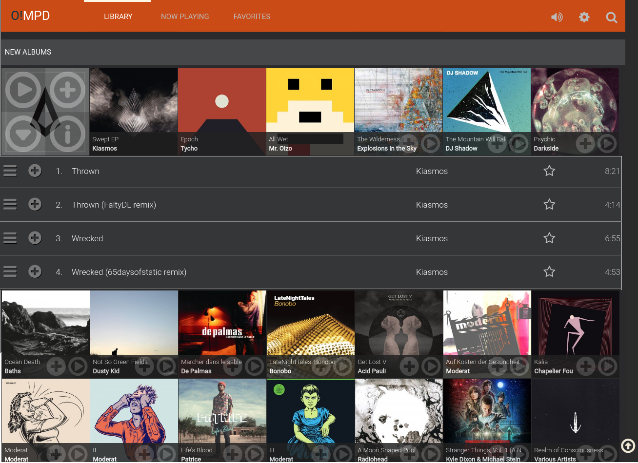Open the Tycho artist link

189,149
